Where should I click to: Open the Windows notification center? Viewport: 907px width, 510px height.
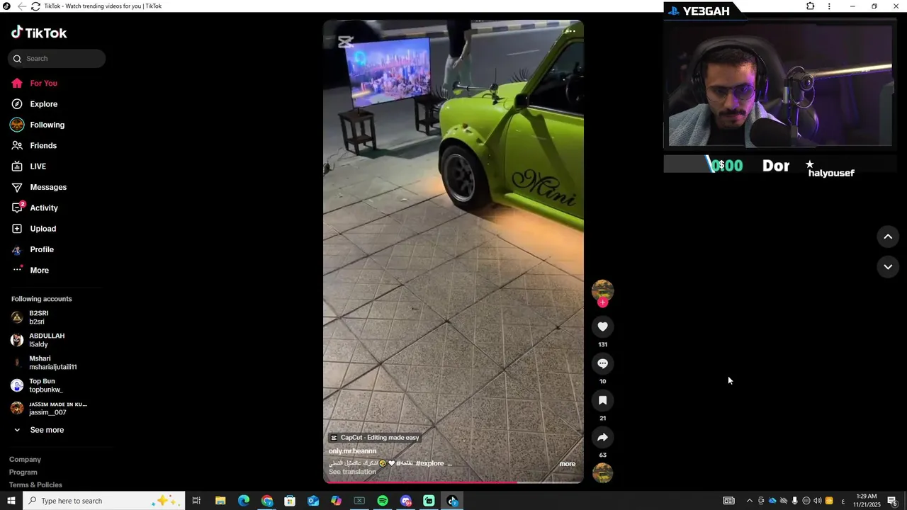coord(893,501)
